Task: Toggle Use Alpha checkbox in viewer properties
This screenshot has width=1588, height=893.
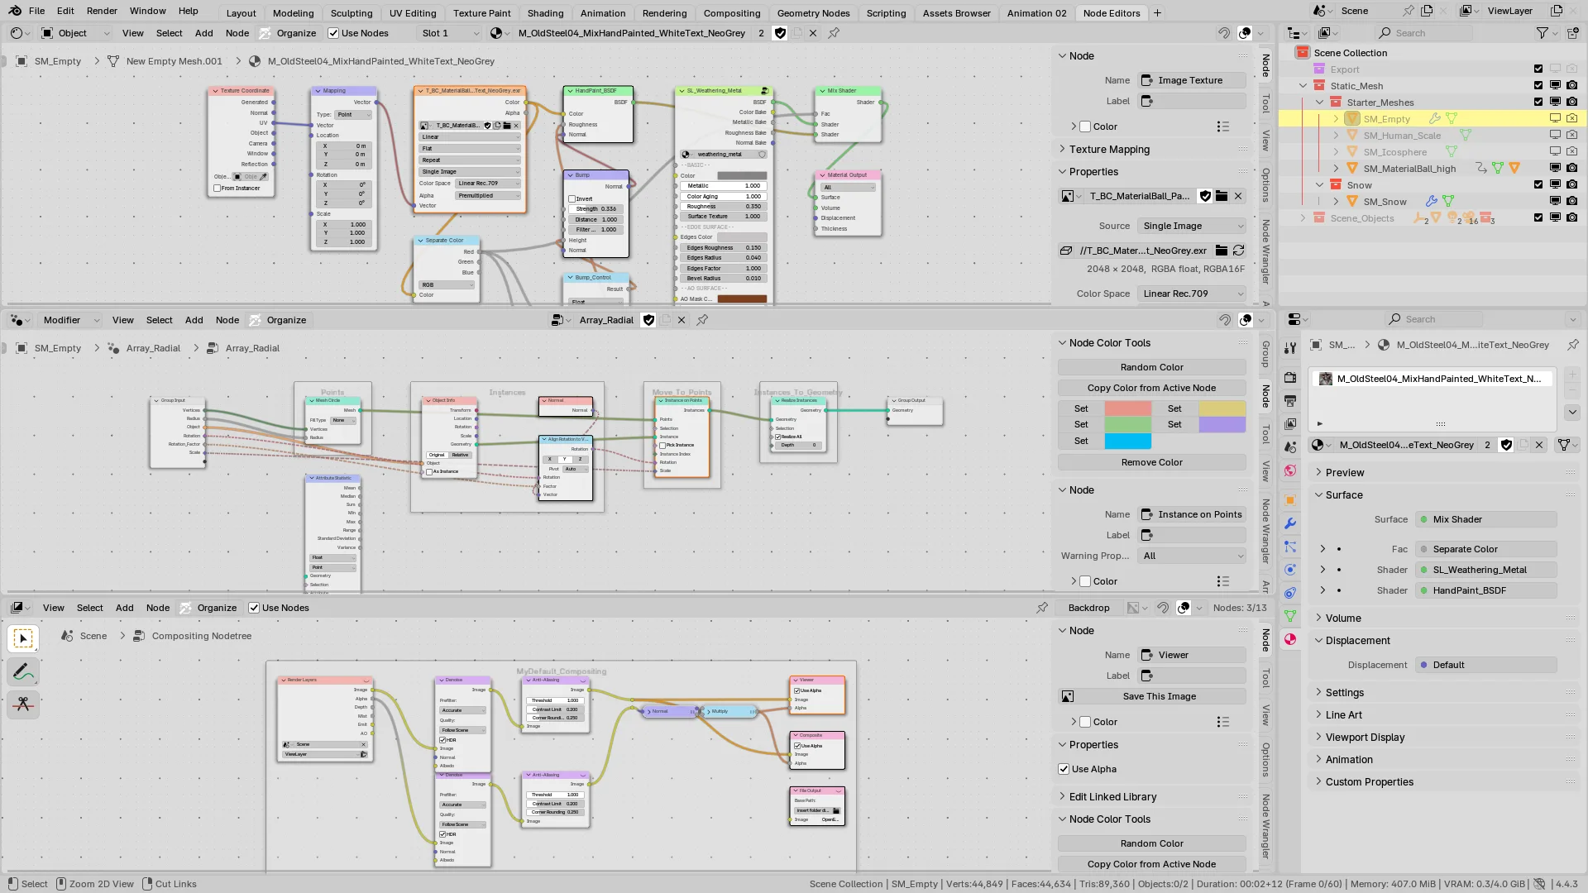Action: coord(1064,769)
